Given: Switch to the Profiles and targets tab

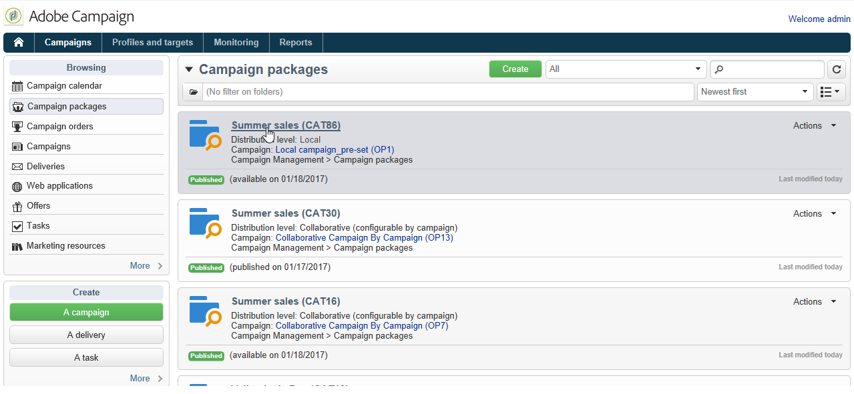Looking at the screenshot, I should [152, 43].
